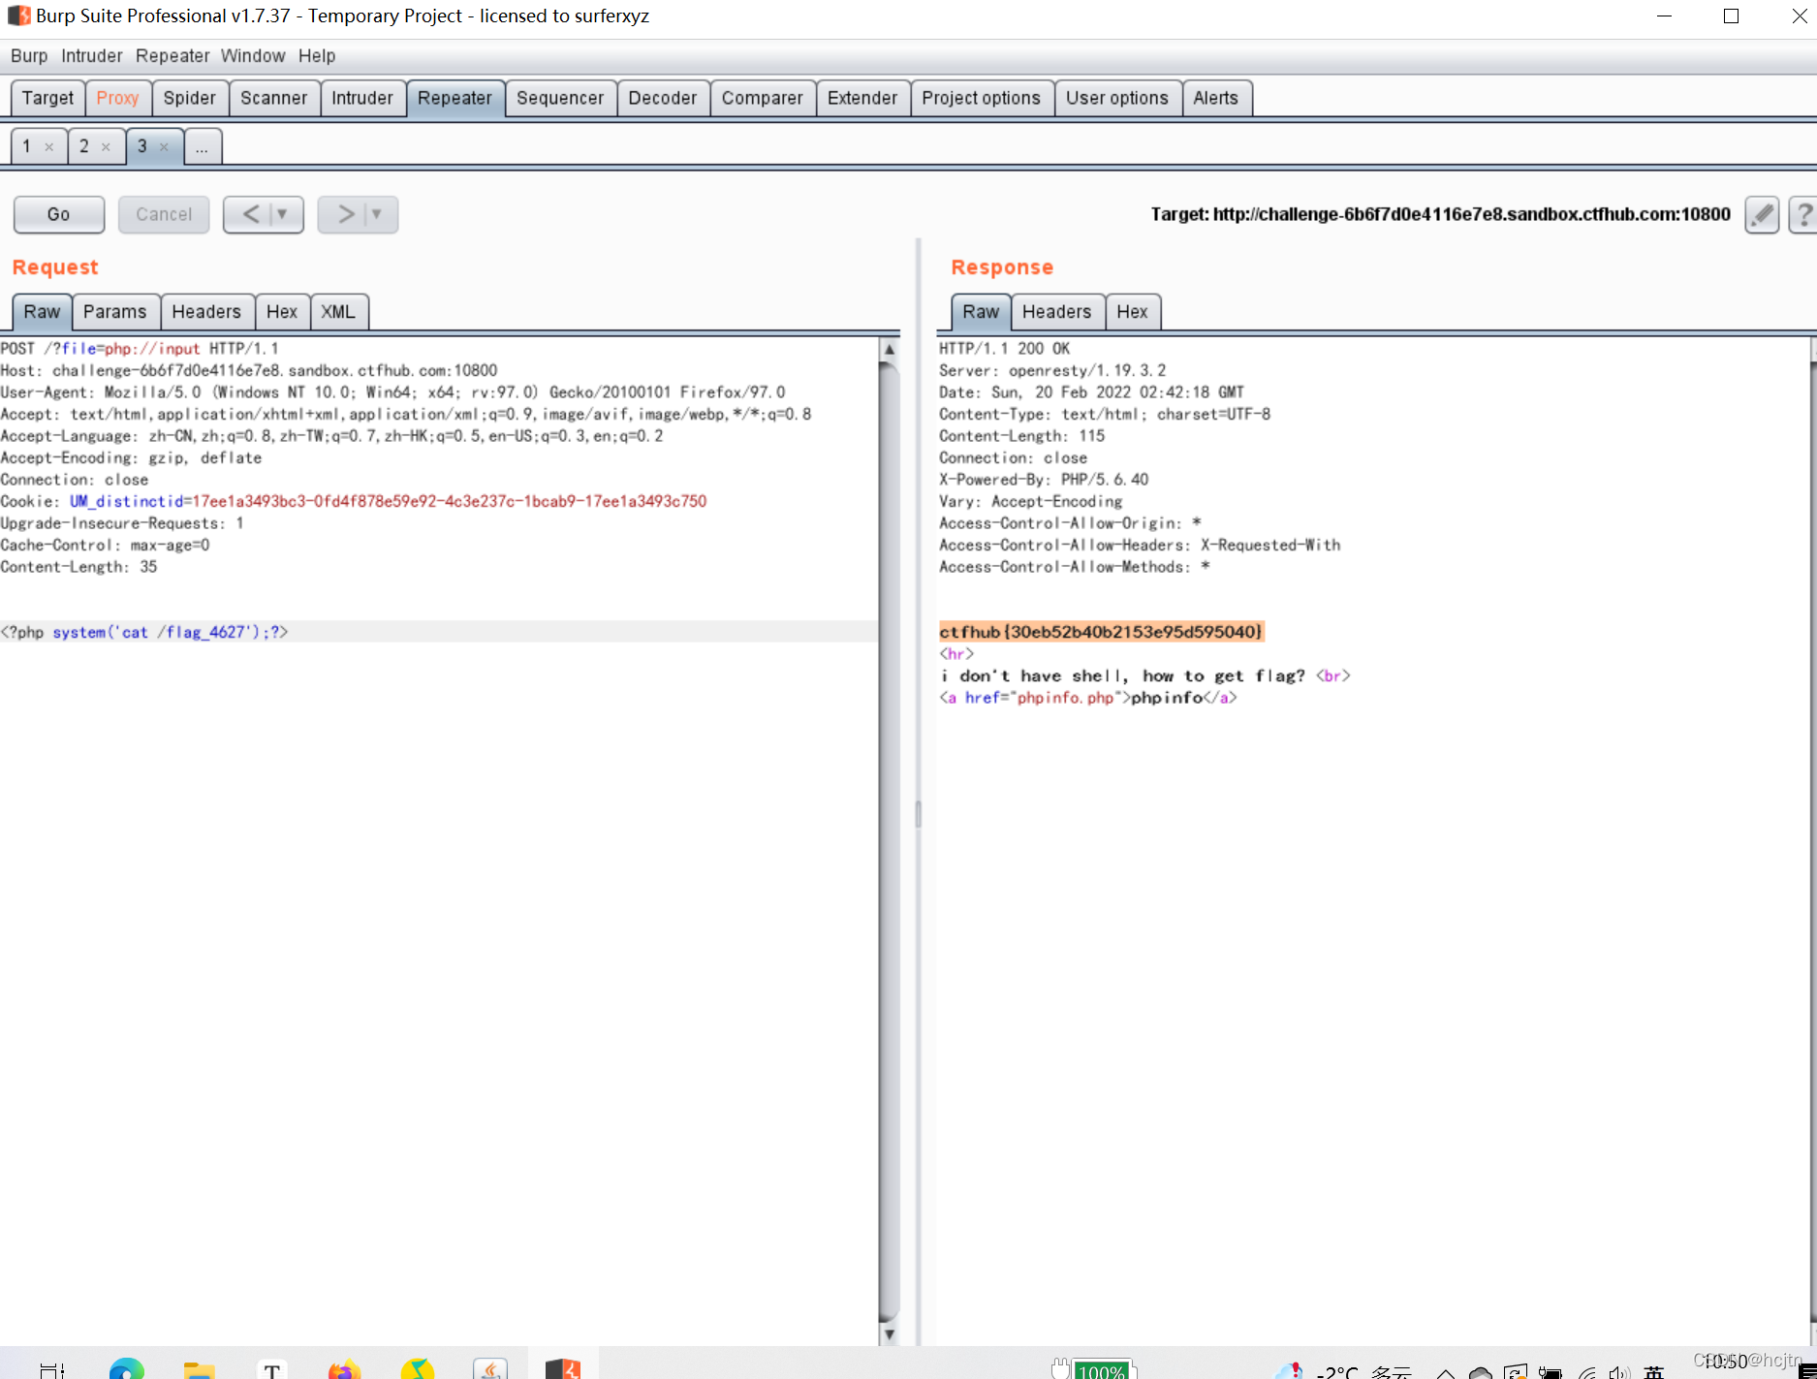The width and height of the screenshot is (1817, 1379).
Task: Show the Response Raw view
Action: pyautogui.click(x=981, y=312)
